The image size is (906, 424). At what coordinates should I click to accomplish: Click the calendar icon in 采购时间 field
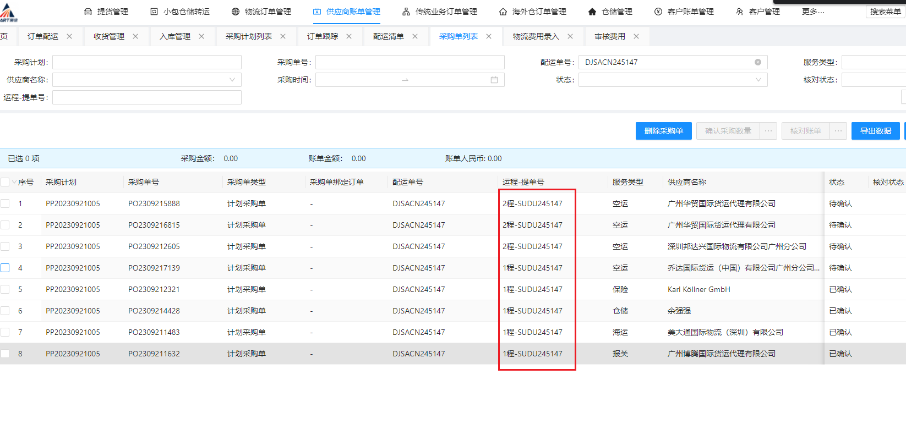click(x=494, y=80)
